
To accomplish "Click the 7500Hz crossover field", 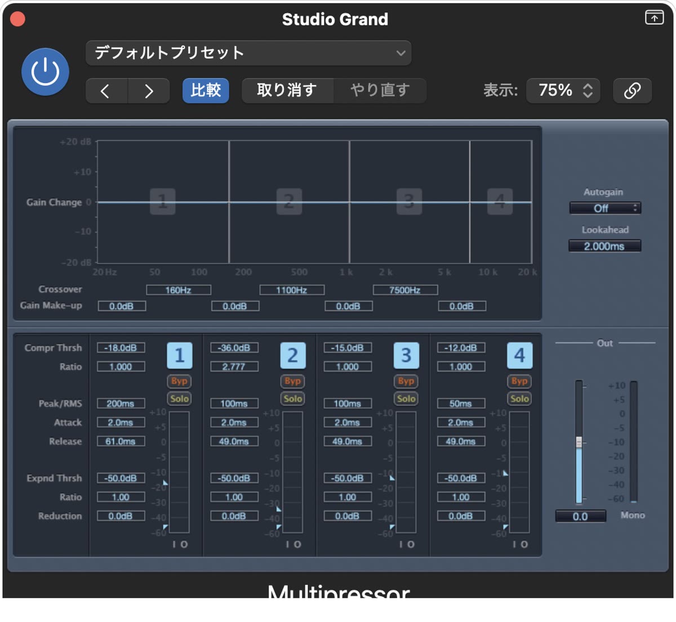I will tap(405, 290).
